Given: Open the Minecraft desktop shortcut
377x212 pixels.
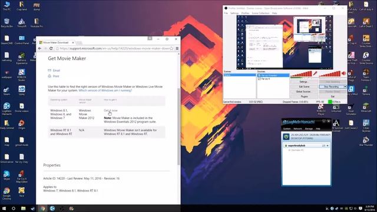Looking at the screenshot, I should point(366,108).
